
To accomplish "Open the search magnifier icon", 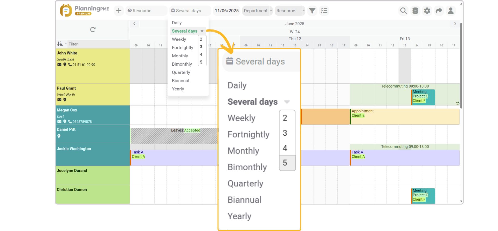I will pyautogui.click(x=403, y=11).
